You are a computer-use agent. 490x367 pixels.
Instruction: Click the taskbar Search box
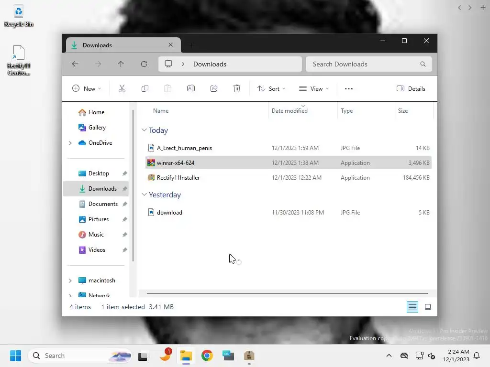[80, 356]
